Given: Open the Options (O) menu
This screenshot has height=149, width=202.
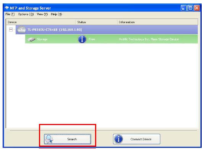Looking at the screenshot, I should click(26, 14).
